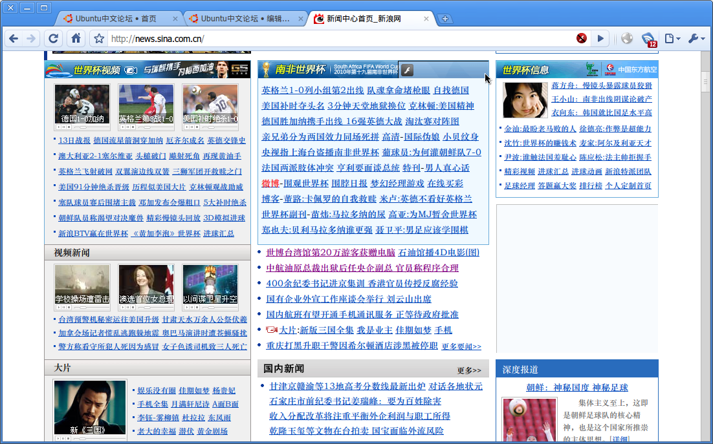Click the flash plugin icon on 南非世界杯 banner
Image resolution: width=713 pixels, height=444 pixels.
408,70
